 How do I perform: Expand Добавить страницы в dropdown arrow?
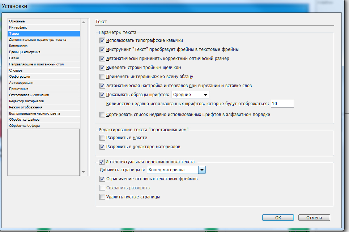[x=202, y=170]
